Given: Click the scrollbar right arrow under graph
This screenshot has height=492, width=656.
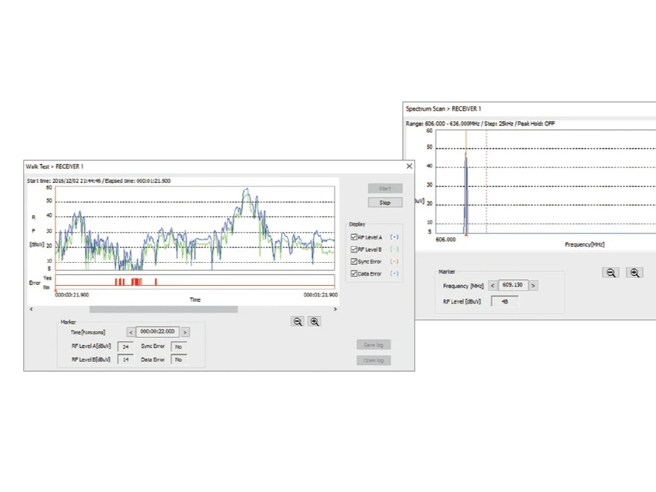Looking at the screenshot, I should 335,309.
